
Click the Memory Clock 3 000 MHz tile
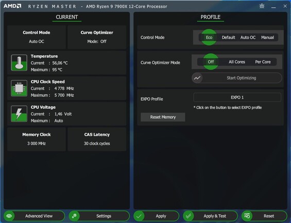[x=37, y=139]
